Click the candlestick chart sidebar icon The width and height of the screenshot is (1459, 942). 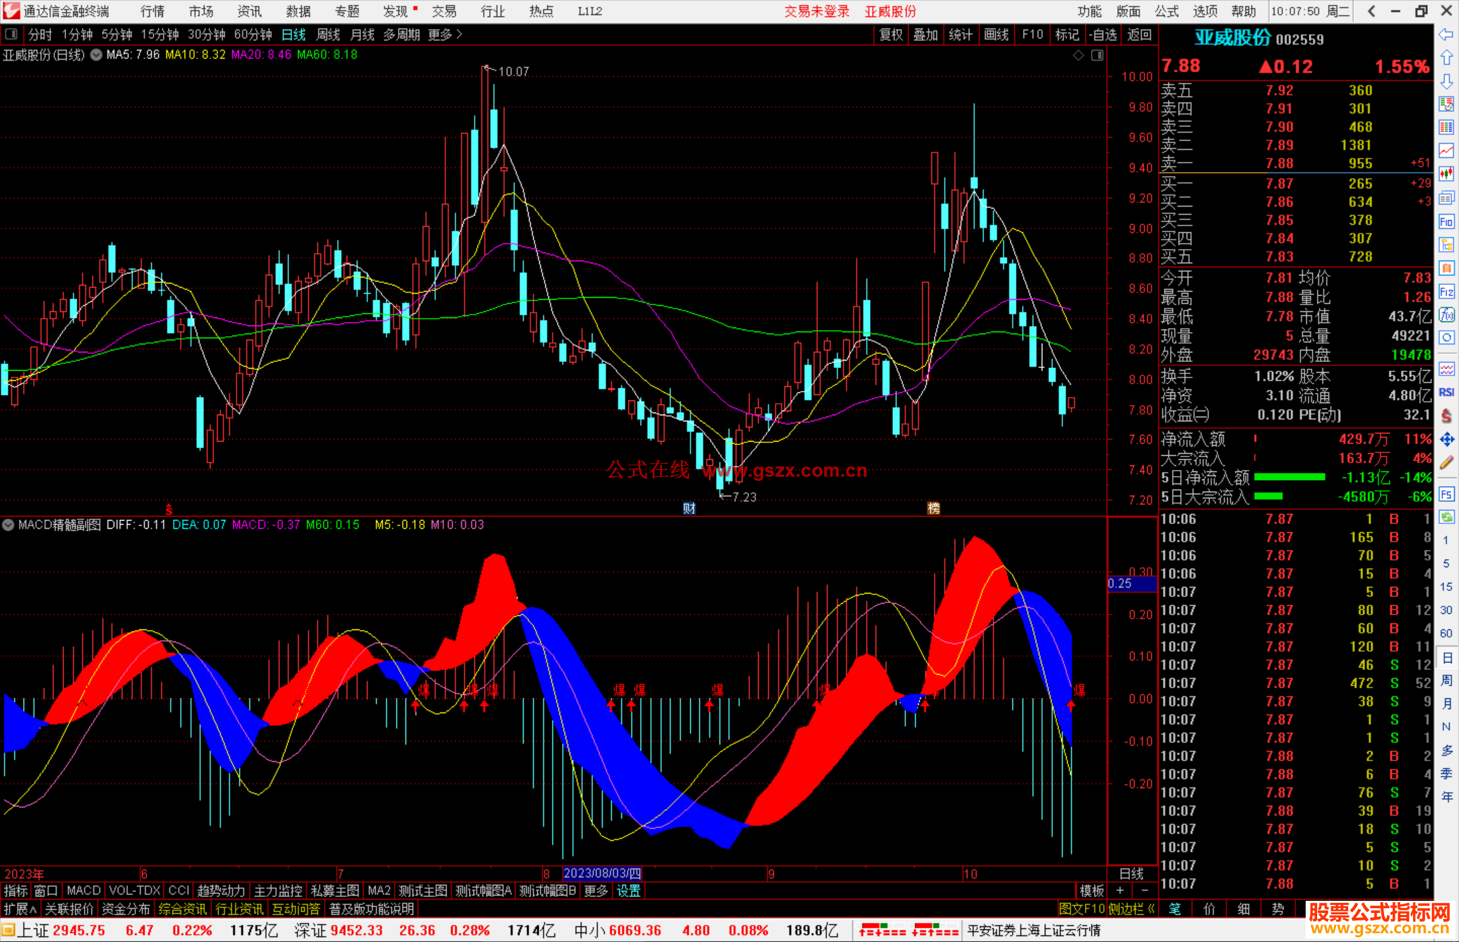(1446, 174)
